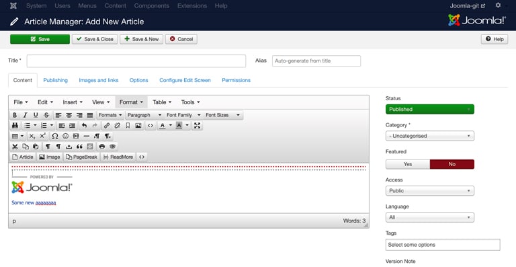Apply background color with highlighted A
The width and height of the screenshot is (516, 267).
(x=179, y=126)
